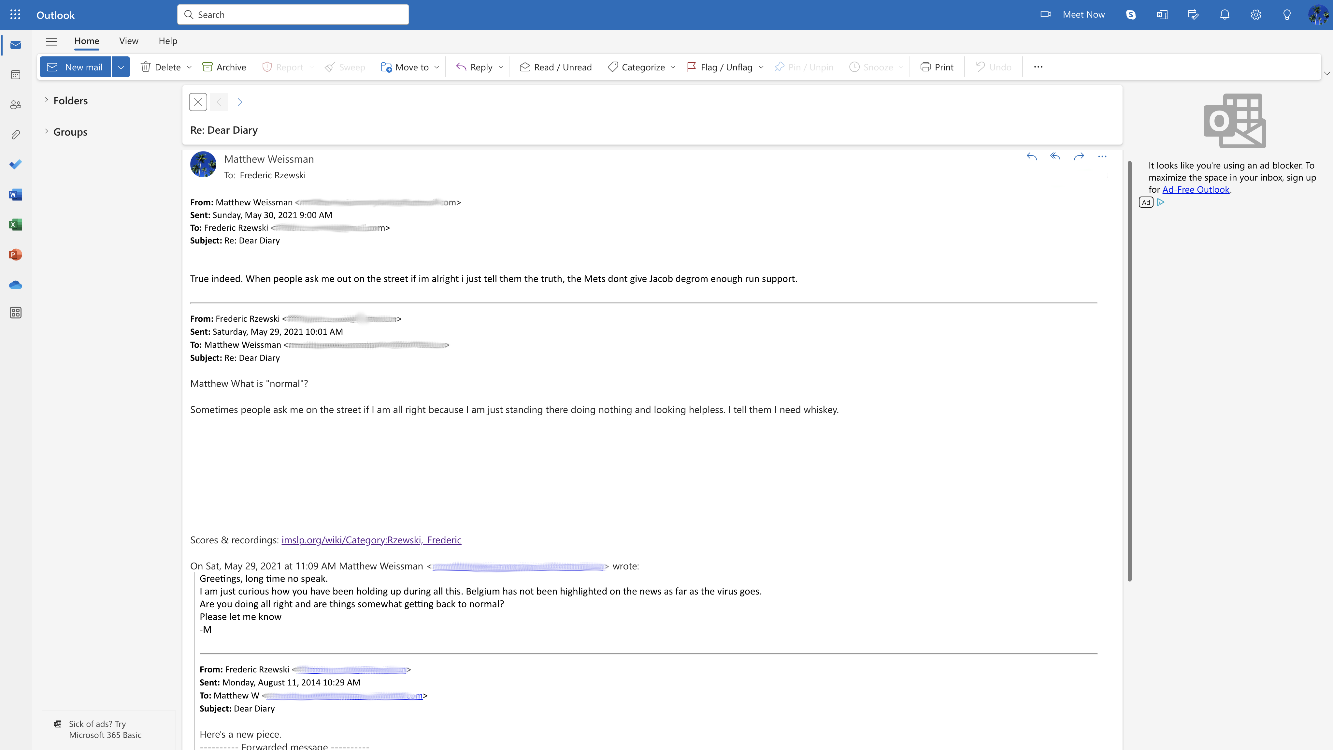The height and width of the screenshot is (750, 1333).
Task: Switch to the View tab
Action: click(128, 41)
